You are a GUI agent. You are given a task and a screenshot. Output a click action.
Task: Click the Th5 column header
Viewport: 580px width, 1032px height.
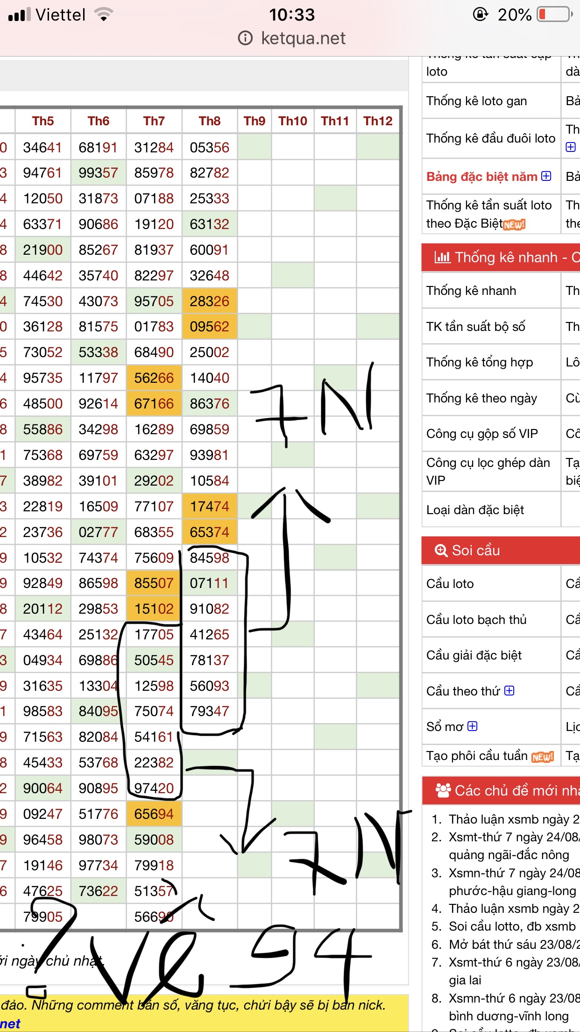coord(43,121)
